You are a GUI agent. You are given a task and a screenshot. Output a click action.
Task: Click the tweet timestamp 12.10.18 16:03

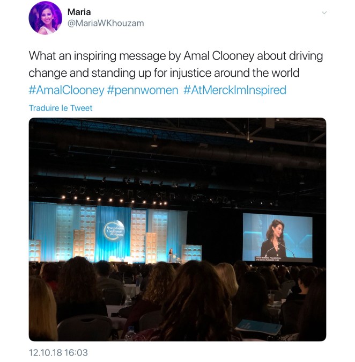point(58,352)
